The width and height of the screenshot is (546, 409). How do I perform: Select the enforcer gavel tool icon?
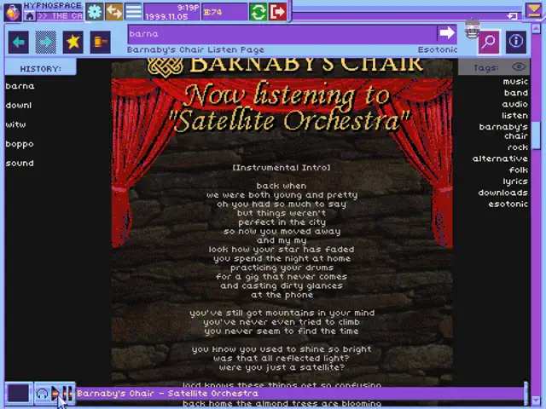[x=101, y=42]
